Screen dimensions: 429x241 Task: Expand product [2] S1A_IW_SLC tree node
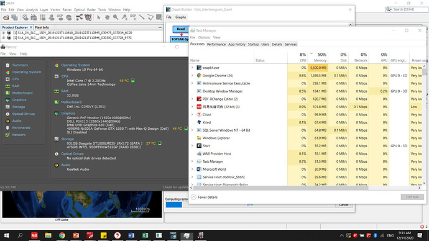[4, 38]
